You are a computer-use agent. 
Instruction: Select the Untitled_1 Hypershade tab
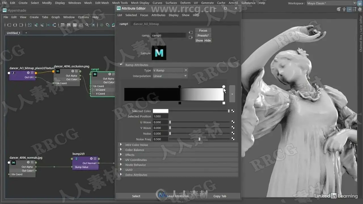pyautogui.click(x=13, y=33)
